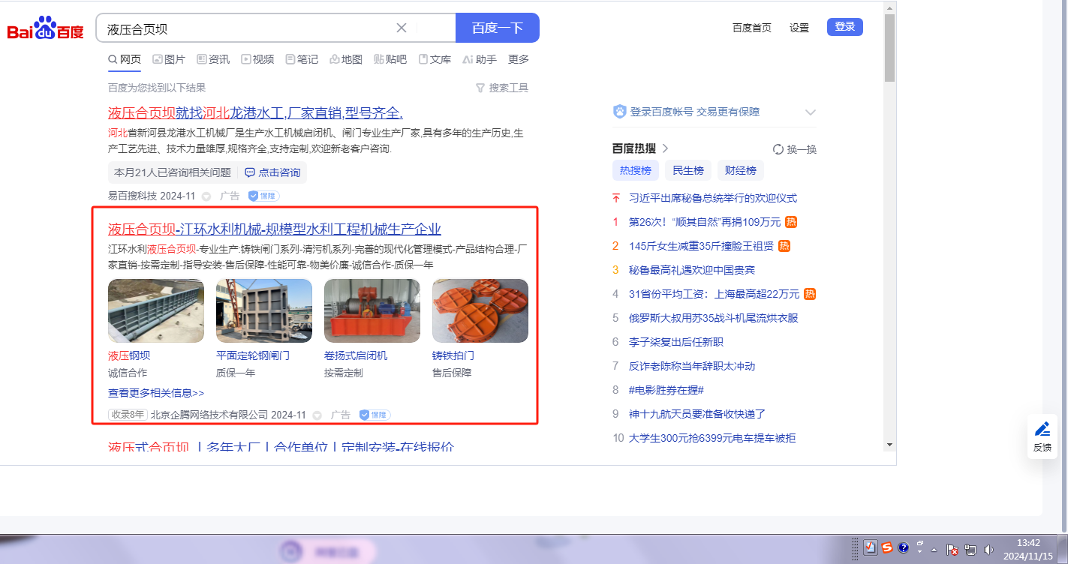The height and width of the screenshot is (564, 1068).
Task: Open 搜索工具 filter options
Action: [502, 88]
